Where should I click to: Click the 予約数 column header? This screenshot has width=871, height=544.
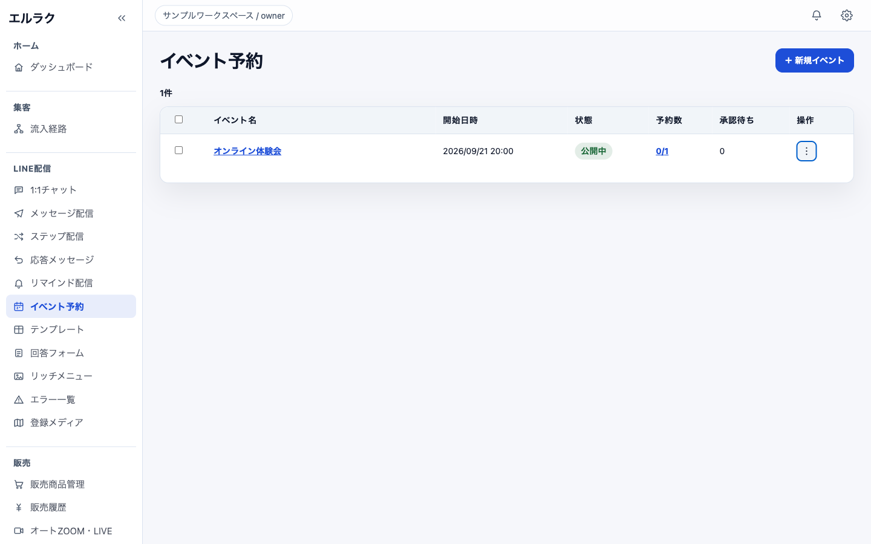click(x=669, y=120)
